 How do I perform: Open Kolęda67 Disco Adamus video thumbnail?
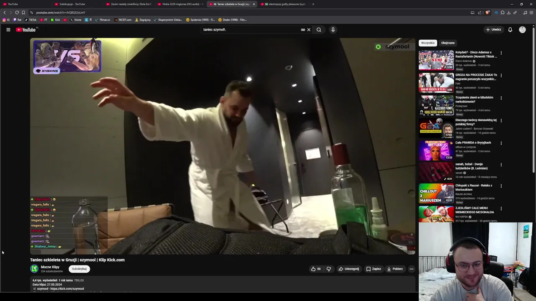[436, 60]
